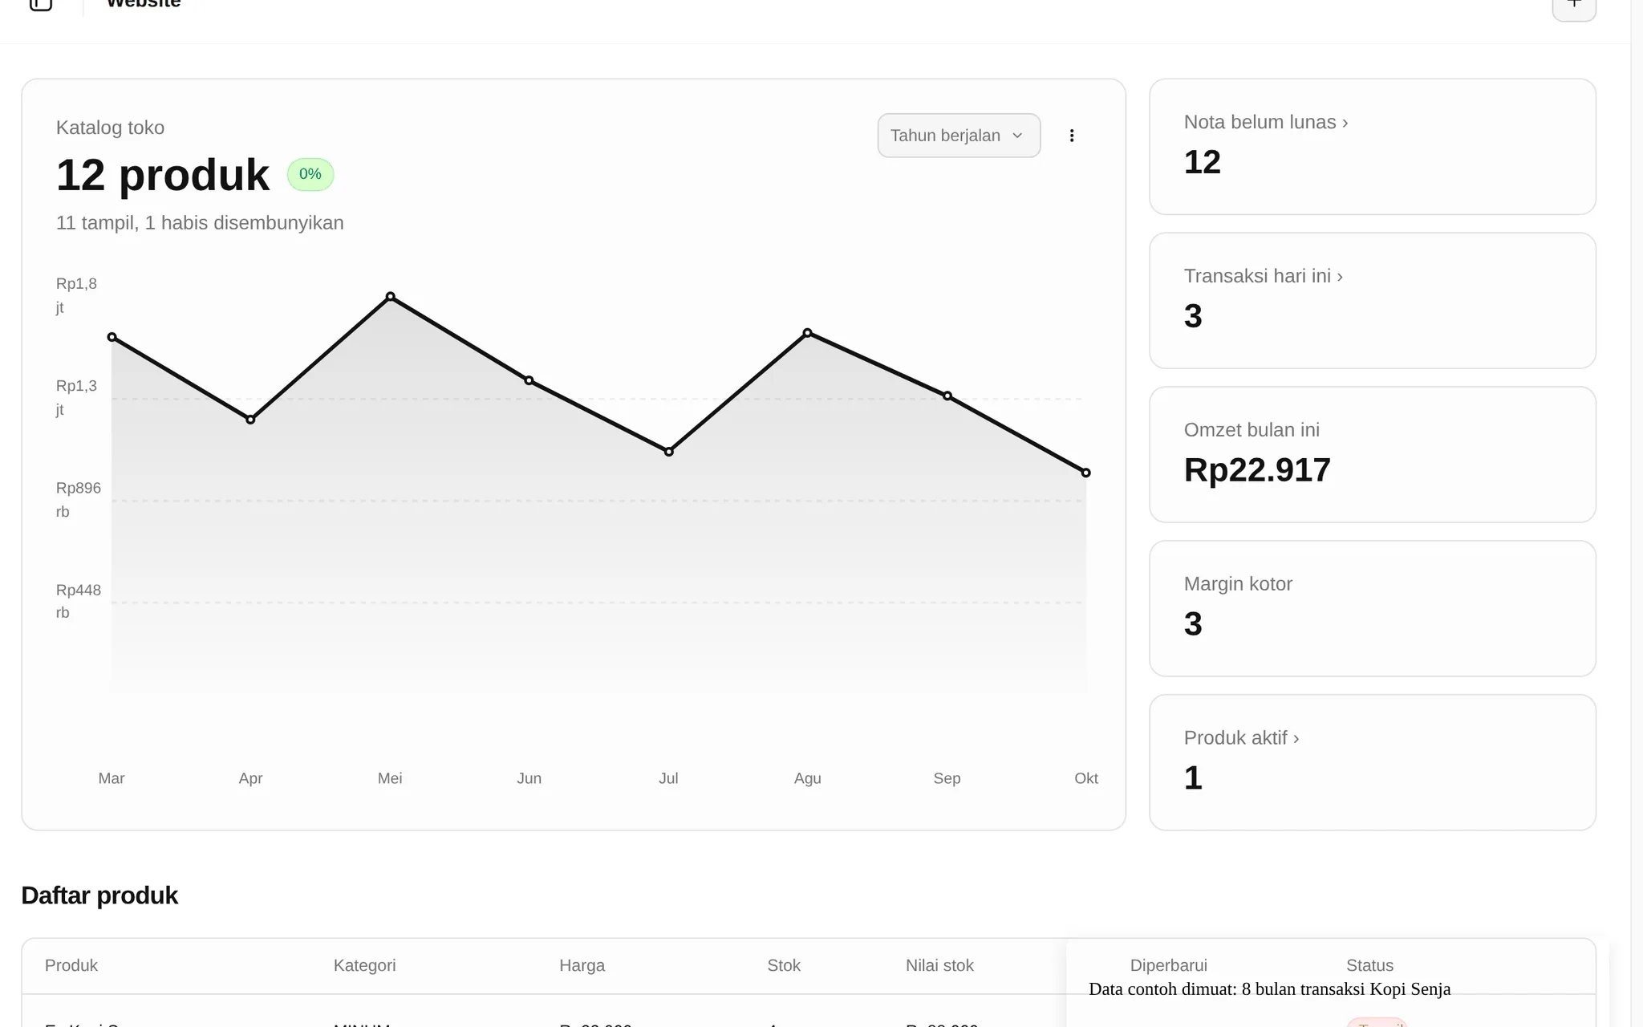Sort table by Stok column header
This screenshot has height=1027, width=1643.
tap(784, 965)
